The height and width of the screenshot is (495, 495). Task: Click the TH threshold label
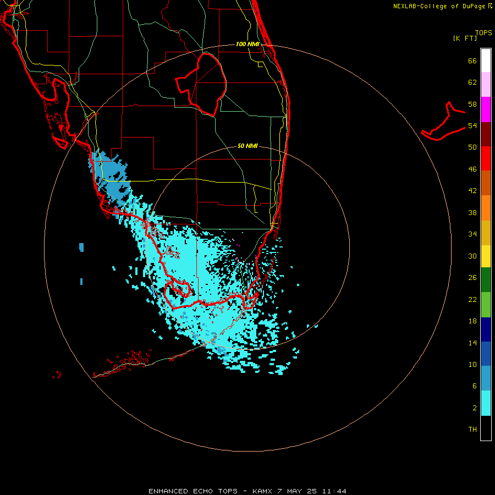(472, 430)
